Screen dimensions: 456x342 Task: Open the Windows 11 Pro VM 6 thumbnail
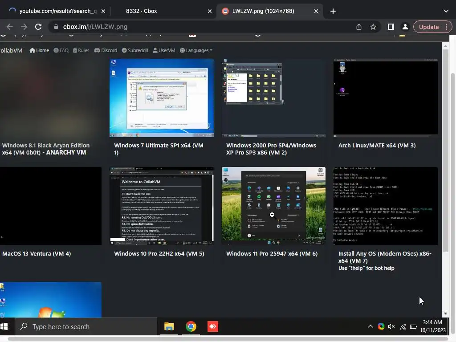click(x=273, y=206)
